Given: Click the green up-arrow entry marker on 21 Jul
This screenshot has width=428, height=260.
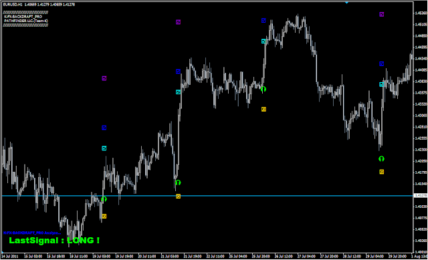Looking at the screenshot, I should point(178,182).
